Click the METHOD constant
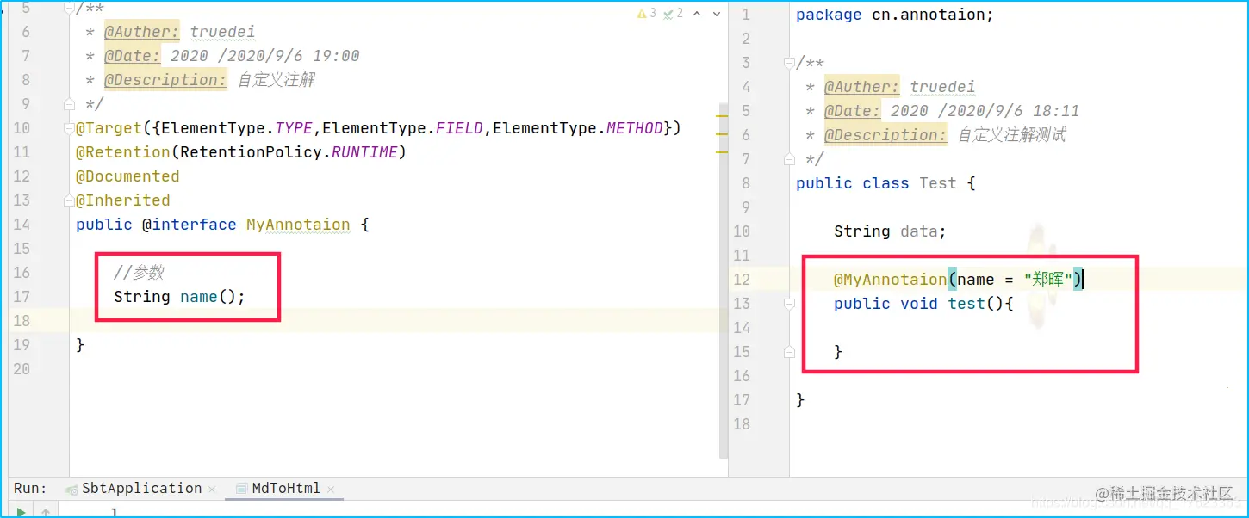Screen dimensions: 1249x518 click(635, 128)
